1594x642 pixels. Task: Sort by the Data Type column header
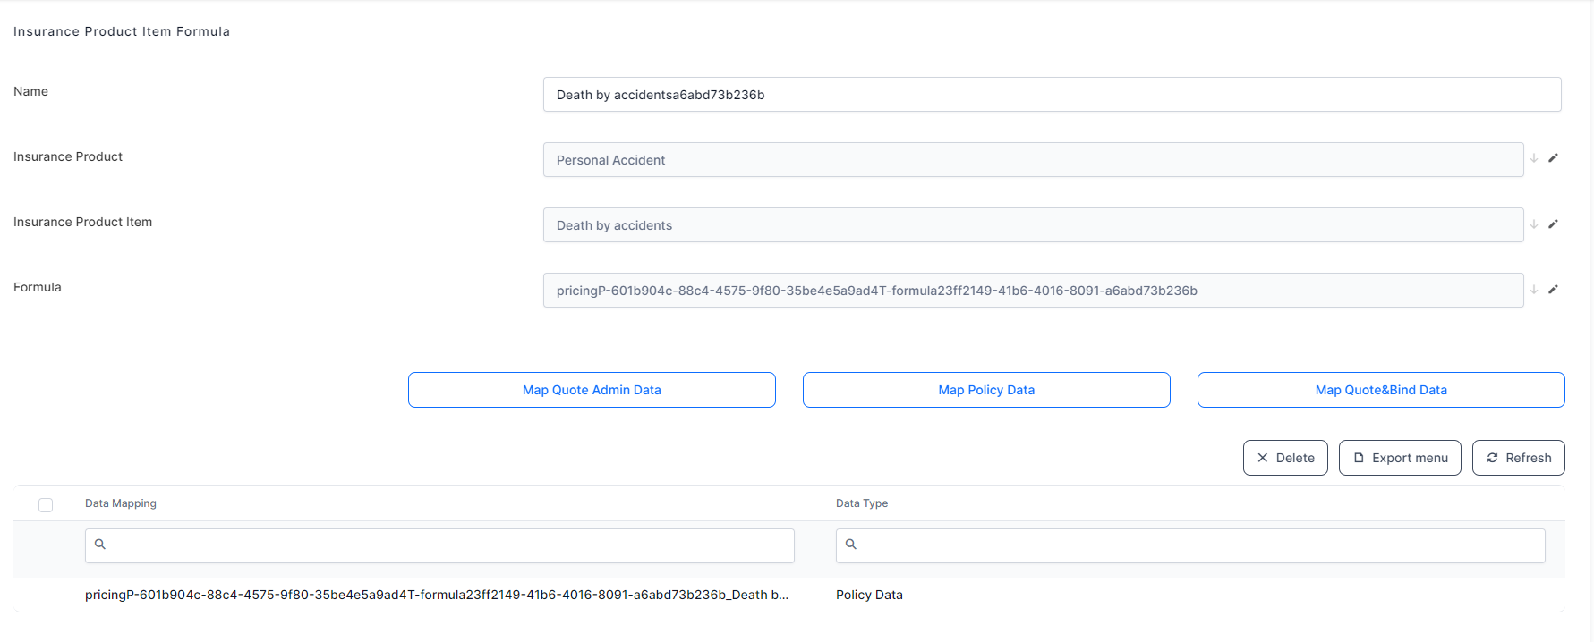(862, 503)
